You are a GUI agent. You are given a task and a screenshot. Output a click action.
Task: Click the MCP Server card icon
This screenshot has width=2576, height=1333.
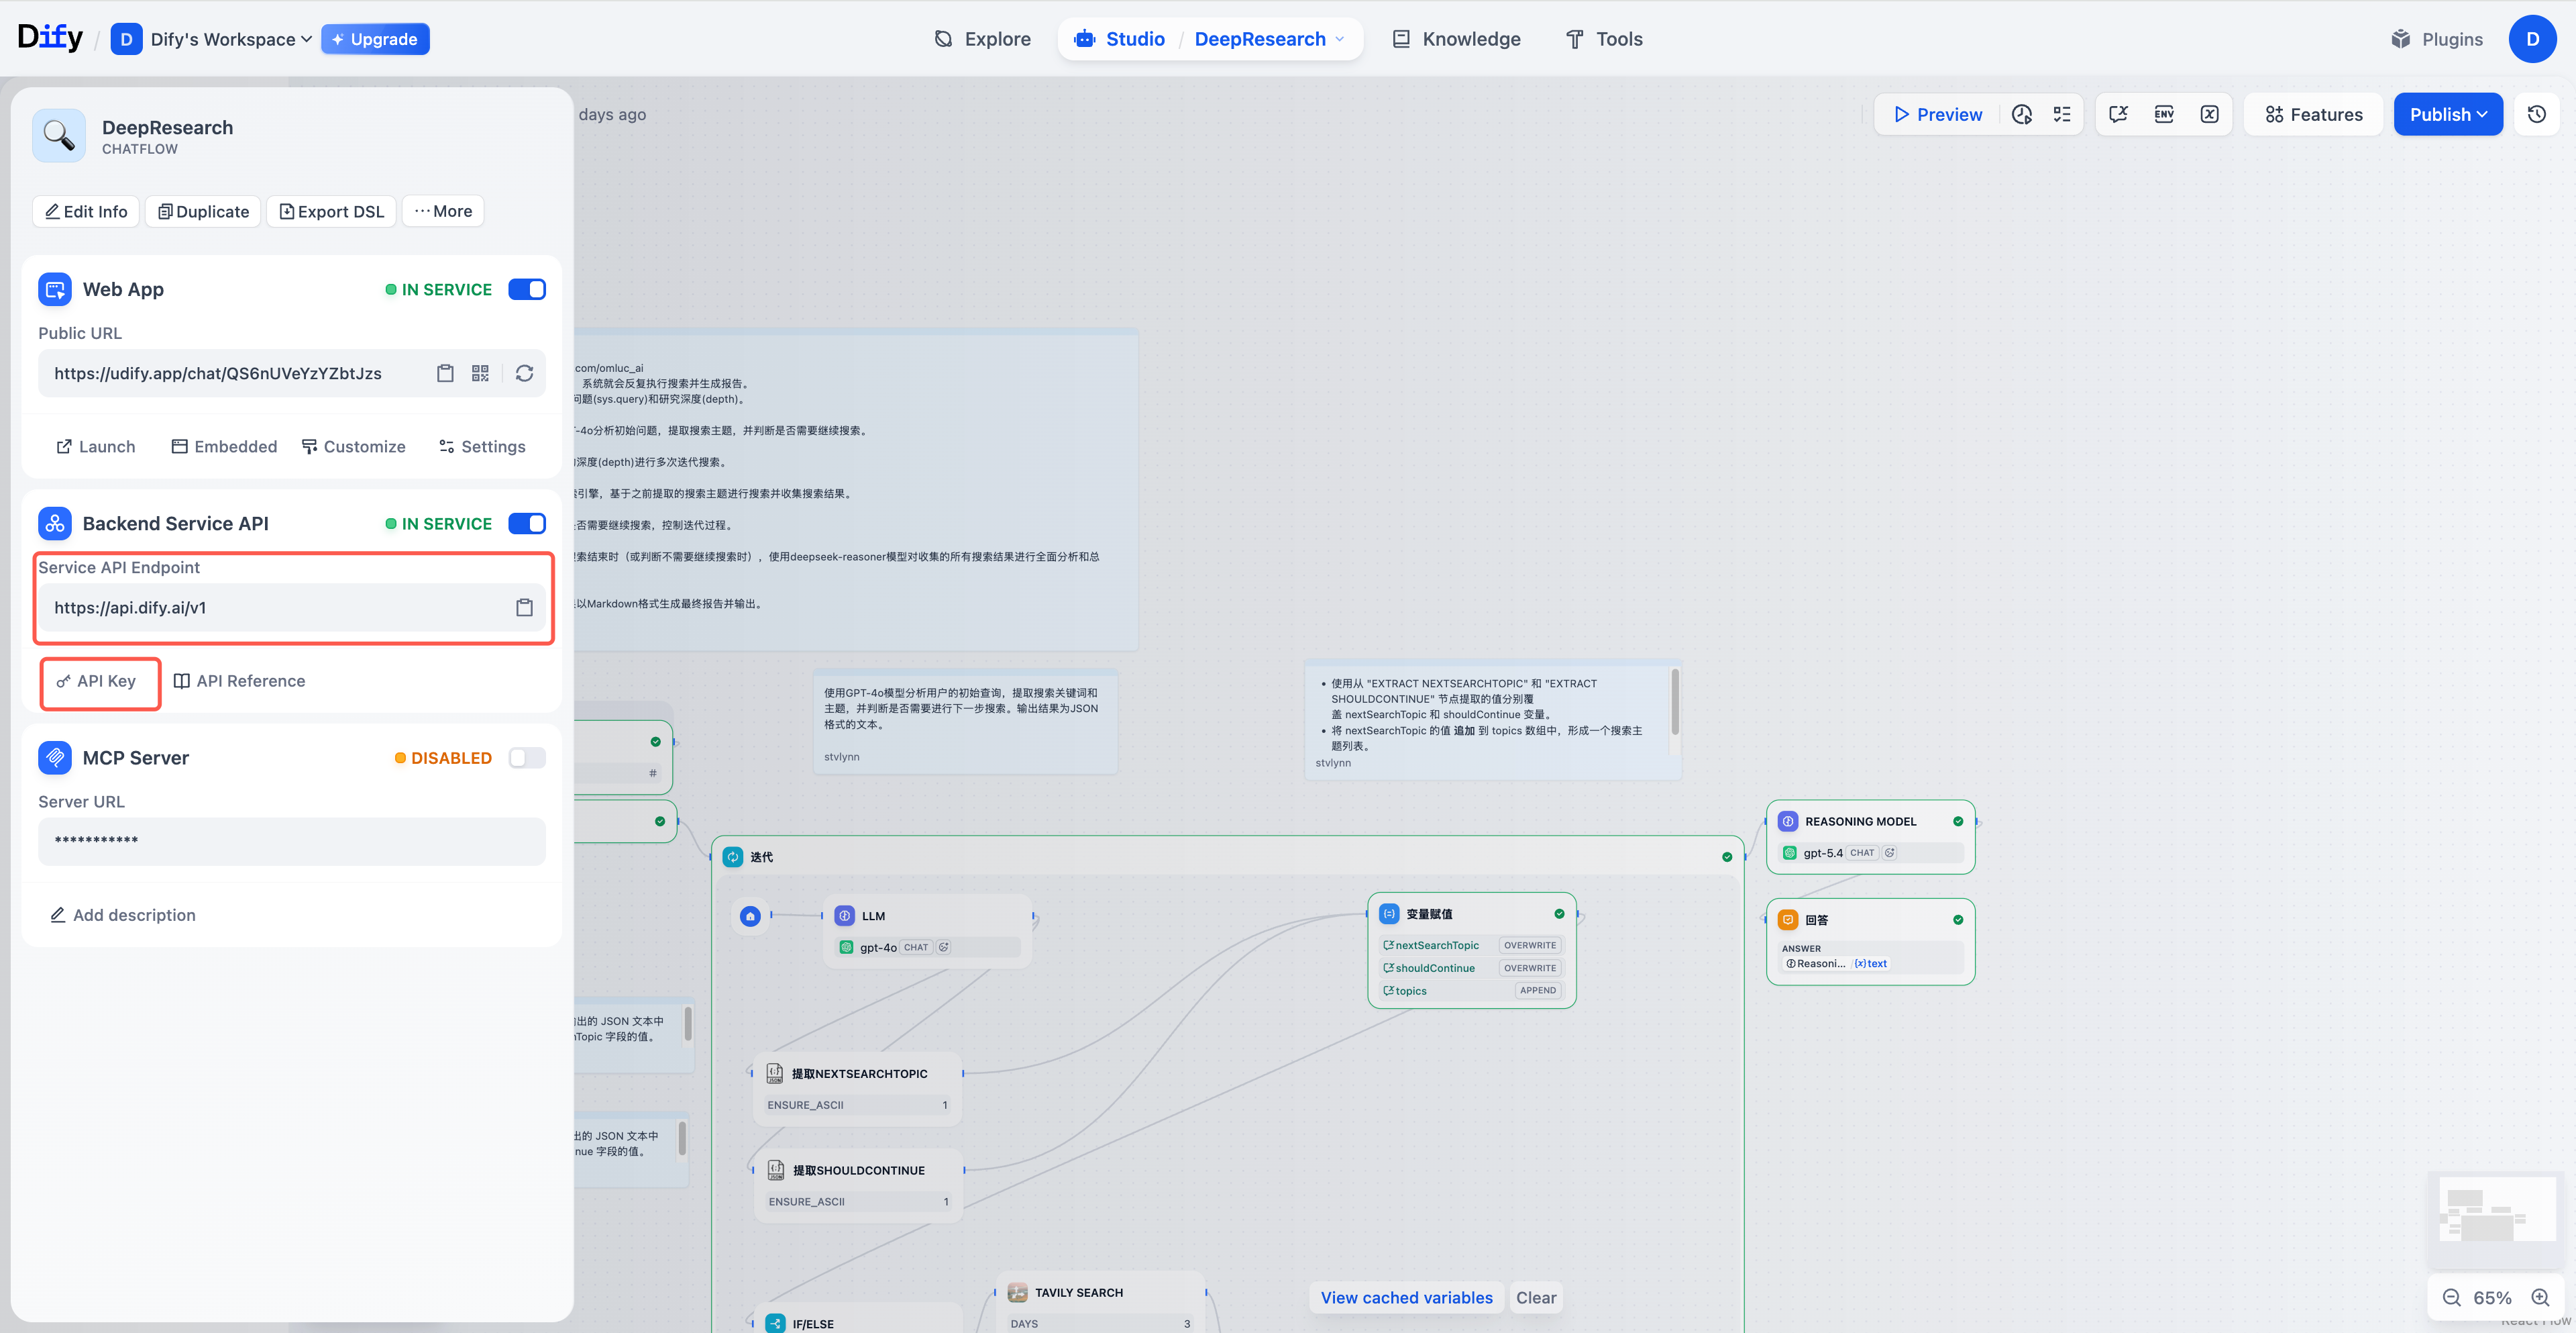tap(55, 758)
